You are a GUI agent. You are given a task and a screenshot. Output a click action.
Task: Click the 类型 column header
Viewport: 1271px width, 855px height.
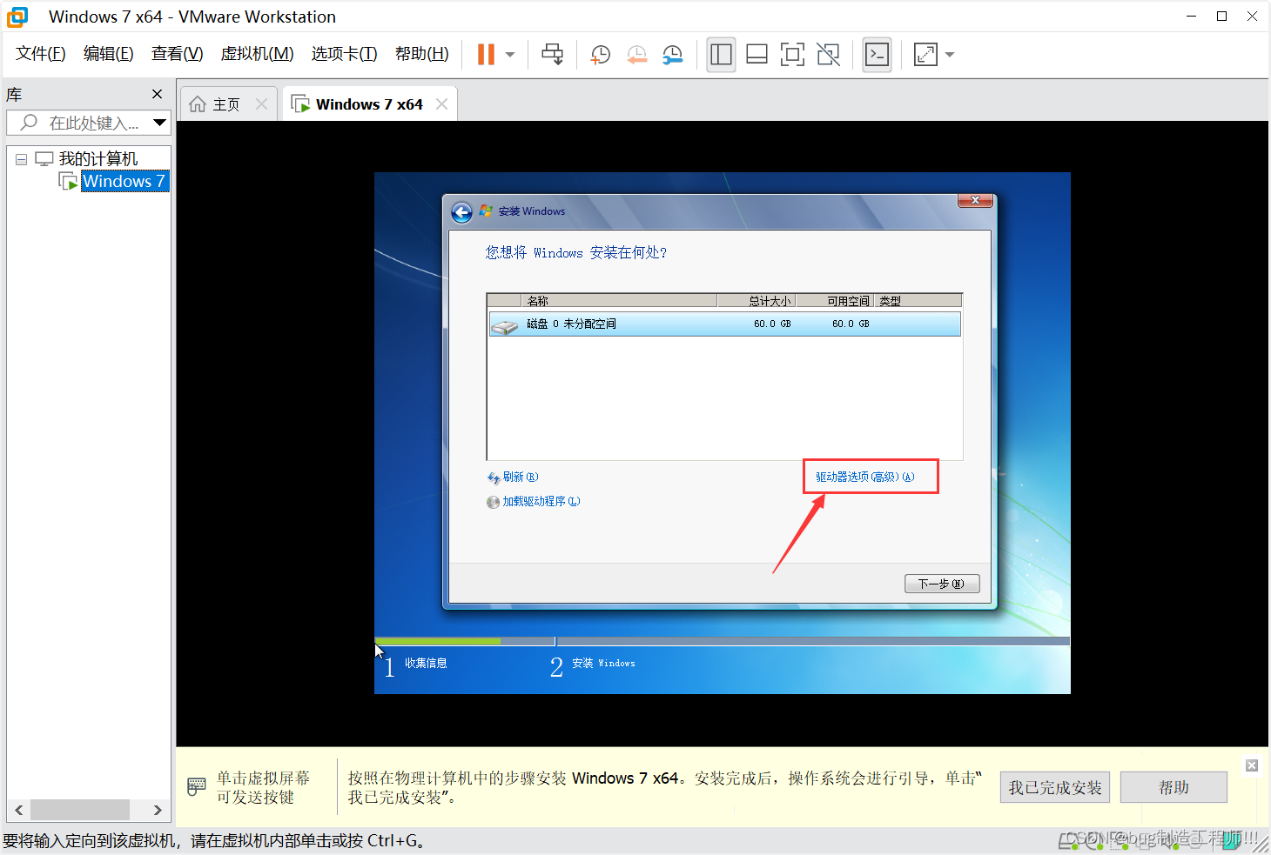coord(918,301)
